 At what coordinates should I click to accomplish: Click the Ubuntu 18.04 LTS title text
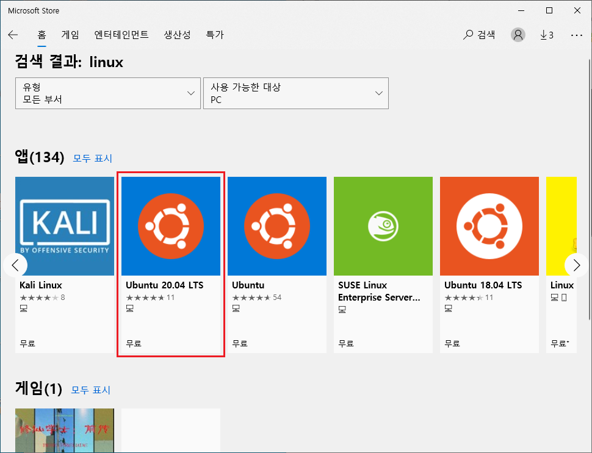[483, 285]
